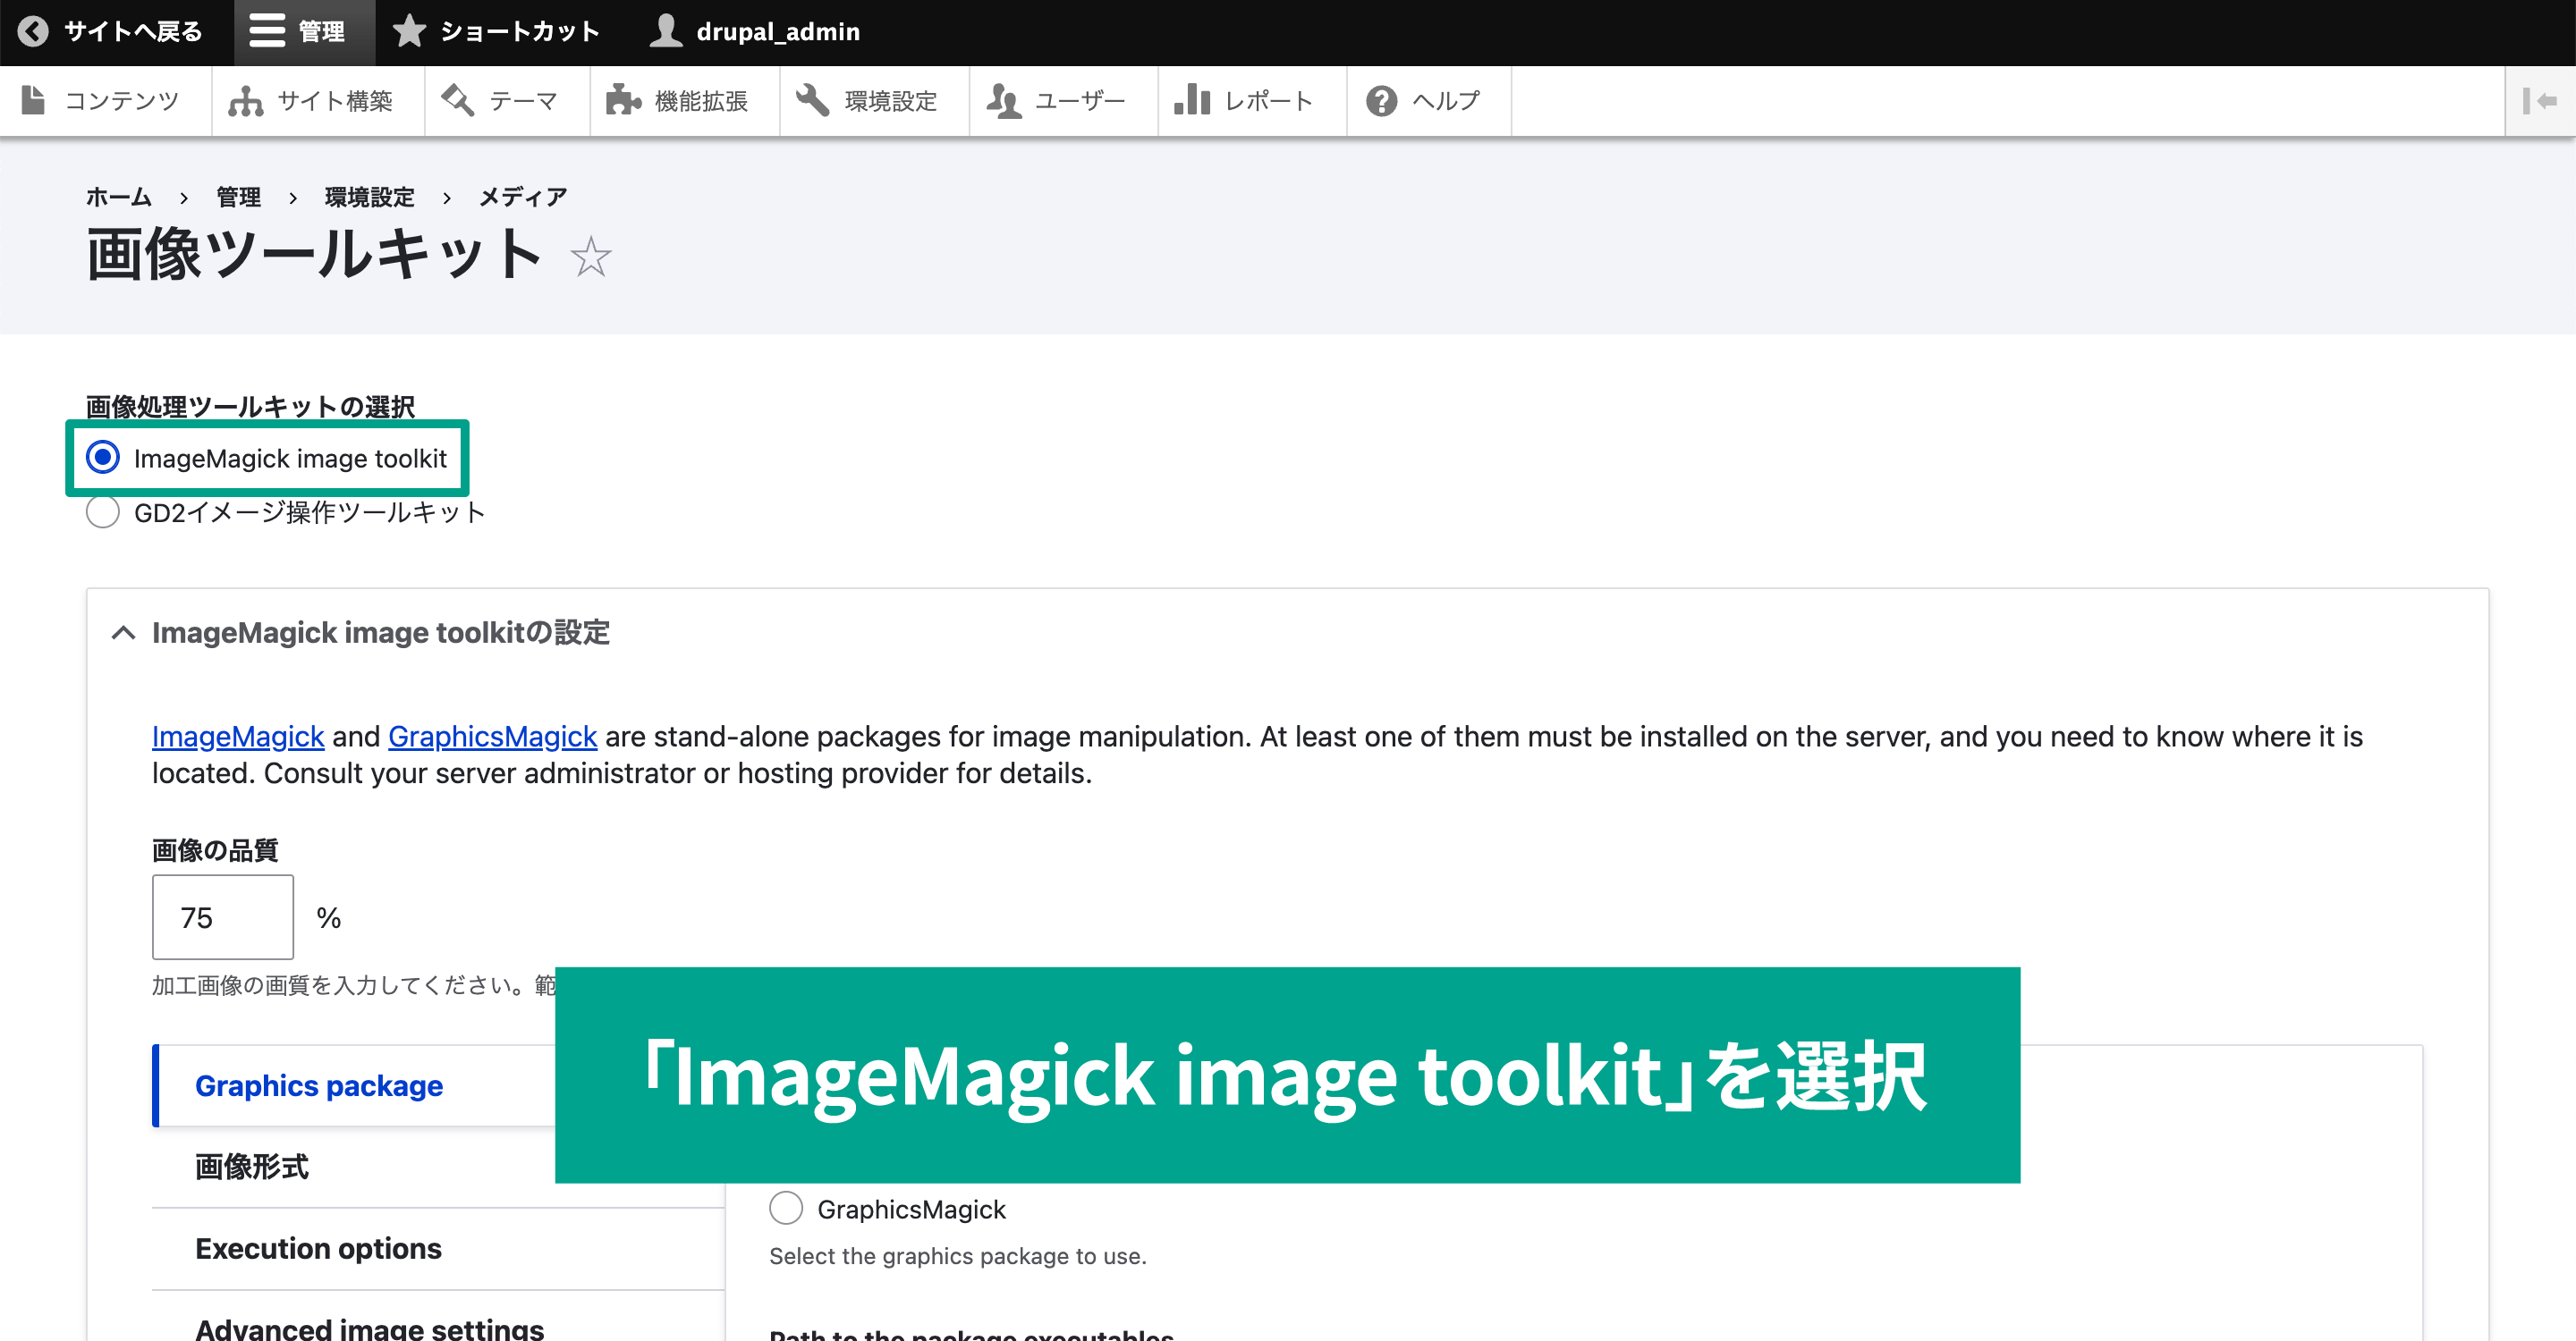
Task: Go to 環境設定 breadcrumb link
Action: tap(369, 197)
